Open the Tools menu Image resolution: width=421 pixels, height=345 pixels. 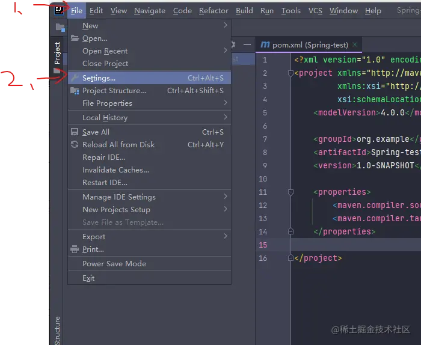coord(290,11)
